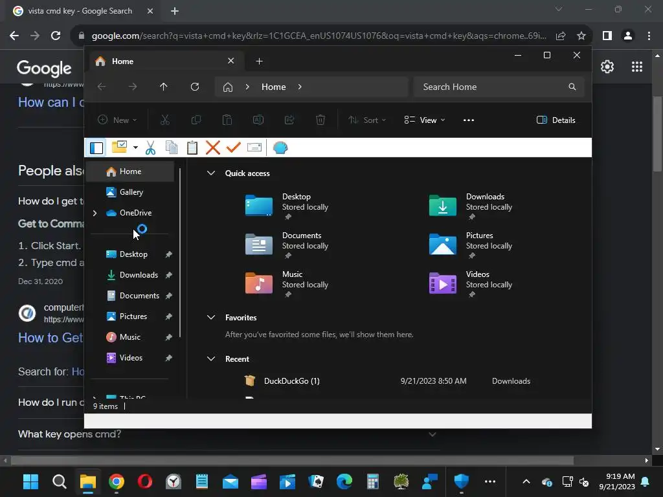Click the Chrome bookmark star icon

(581, 36)
